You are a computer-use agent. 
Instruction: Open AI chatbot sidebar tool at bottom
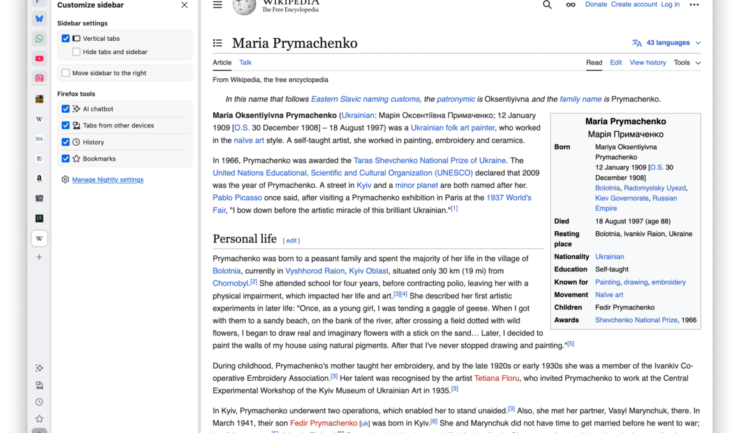click(x=39, y=368)
